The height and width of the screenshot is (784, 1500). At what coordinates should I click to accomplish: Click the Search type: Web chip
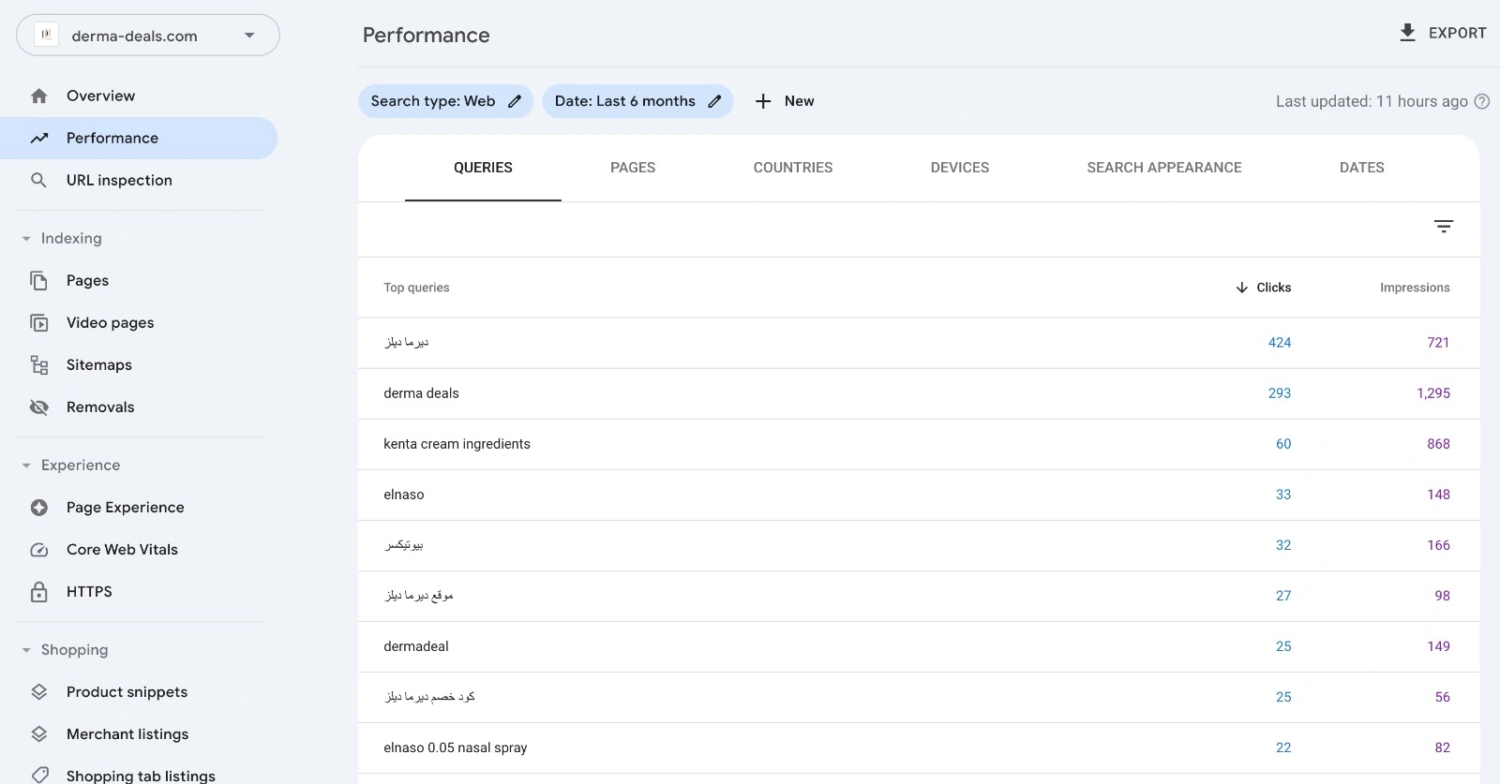click(x=446, y=101)
